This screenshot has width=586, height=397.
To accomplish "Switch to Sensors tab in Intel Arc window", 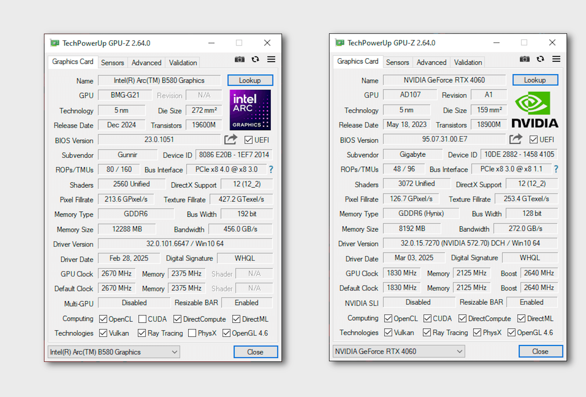I will [113, 63].
